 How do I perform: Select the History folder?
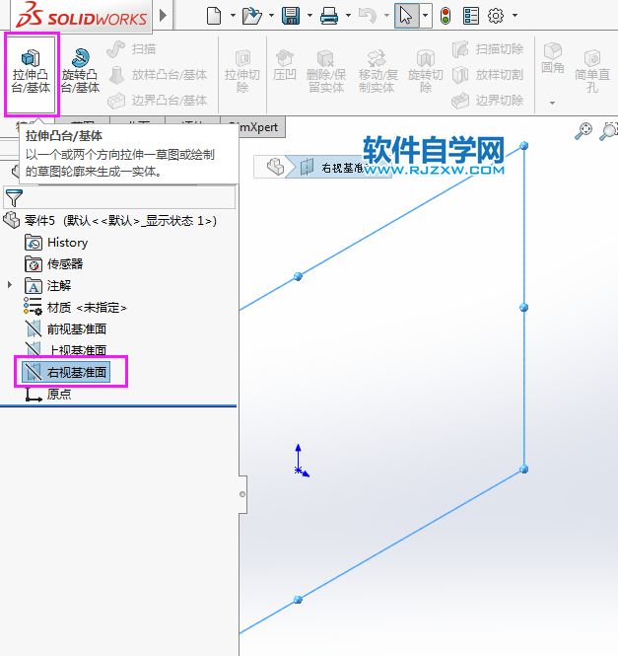[x=56, y=243]
